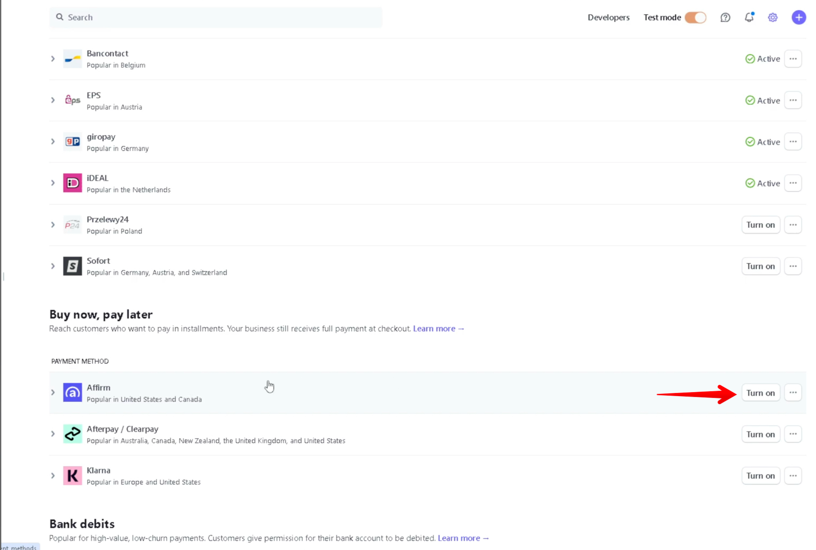
Task: Open the Developers menu item
Action: pyautogui.click(x=608, y=17)
